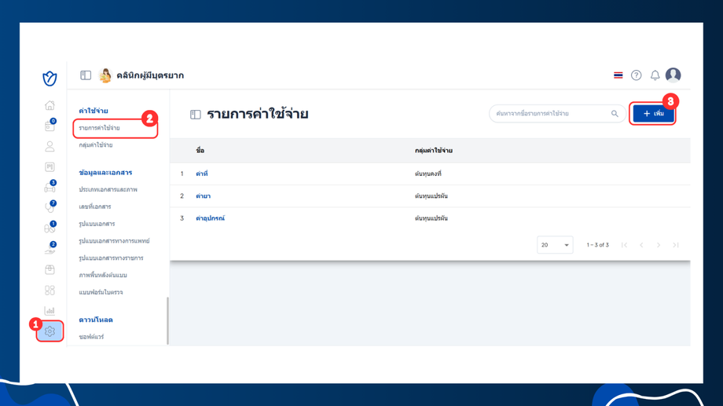Click the ดาวน์โหลด section heading
This screenshot has height=406, width=723.
96,320
